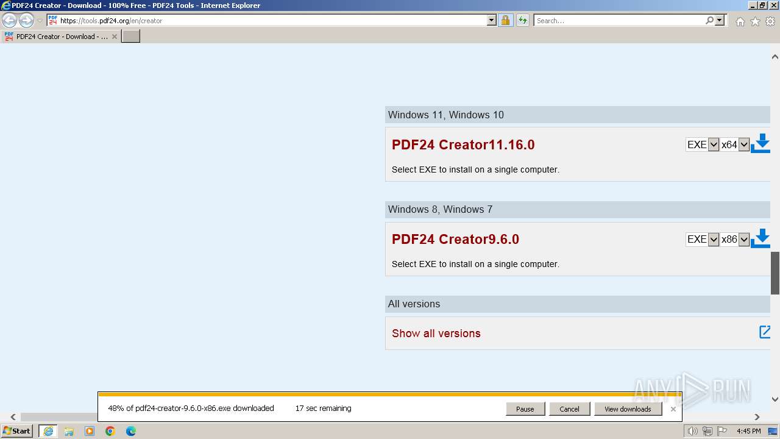This screenshot has height=439, width=780.
Task: Open media player icon in taskbar
Action: point(90,431)
